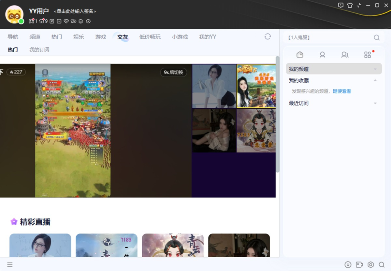Open the friends contact icon in sidebar
The height and width of the screenshot is (271, 391).
322,55
